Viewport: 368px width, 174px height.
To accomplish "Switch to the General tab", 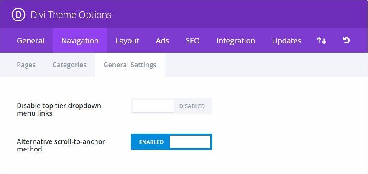I will [31, 40].
